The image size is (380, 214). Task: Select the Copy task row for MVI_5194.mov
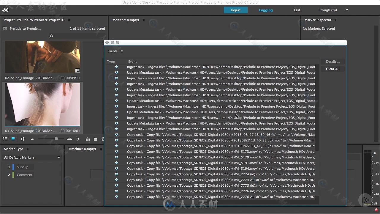click(211, 169)
